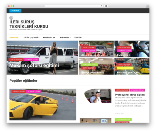Open Profesyonel sürüş eğitimi article title

pyautogui.click(x=130, y=95)
